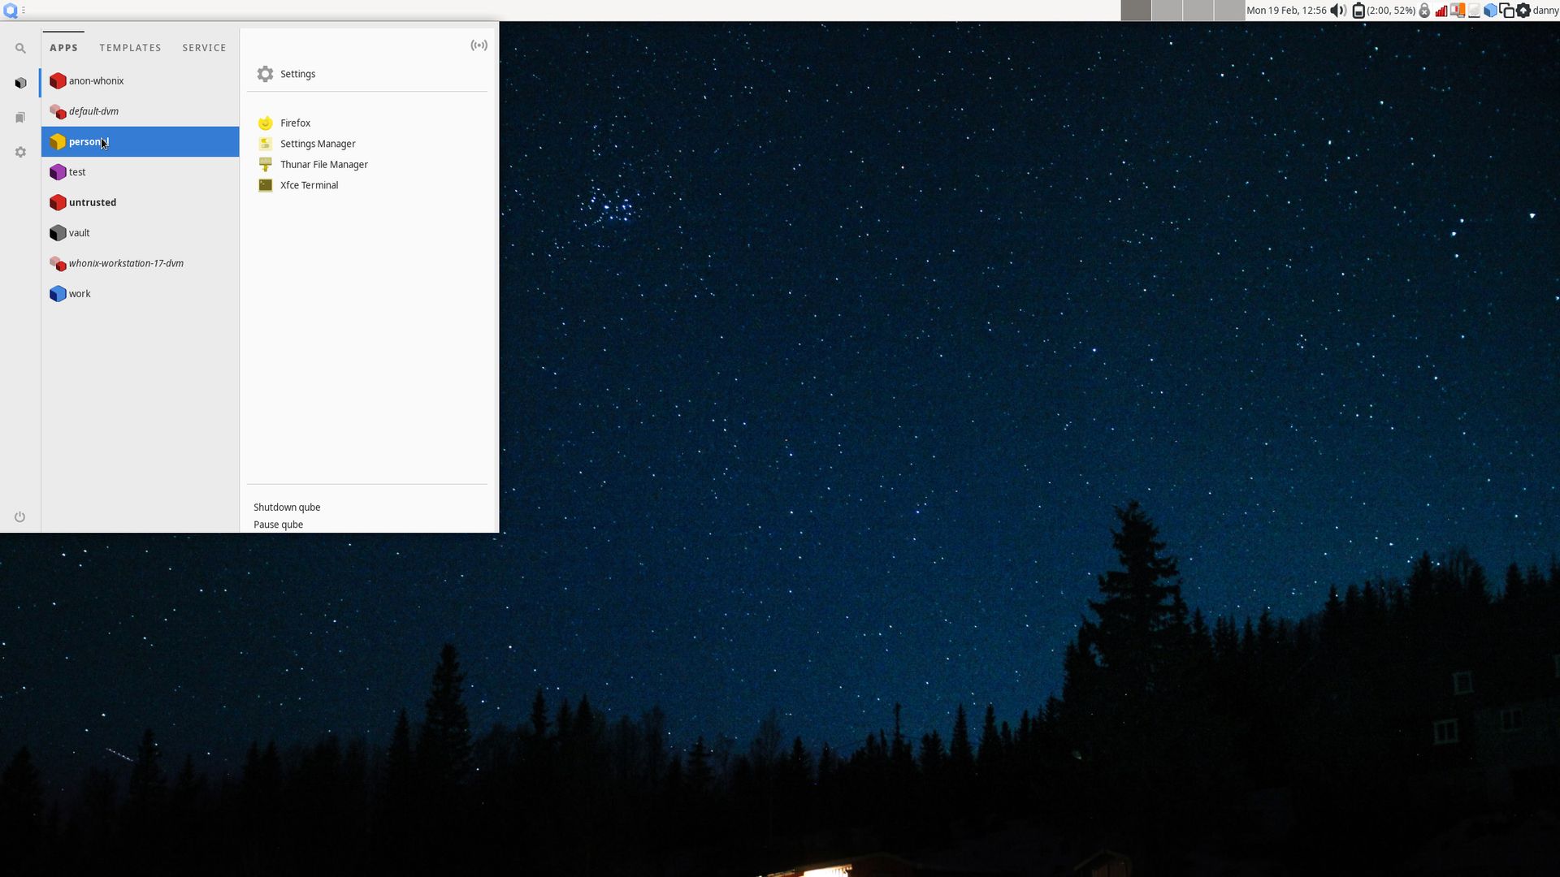Launch Firefox from the personal qube menu
Screen dimensions: 1560x877
296,123
